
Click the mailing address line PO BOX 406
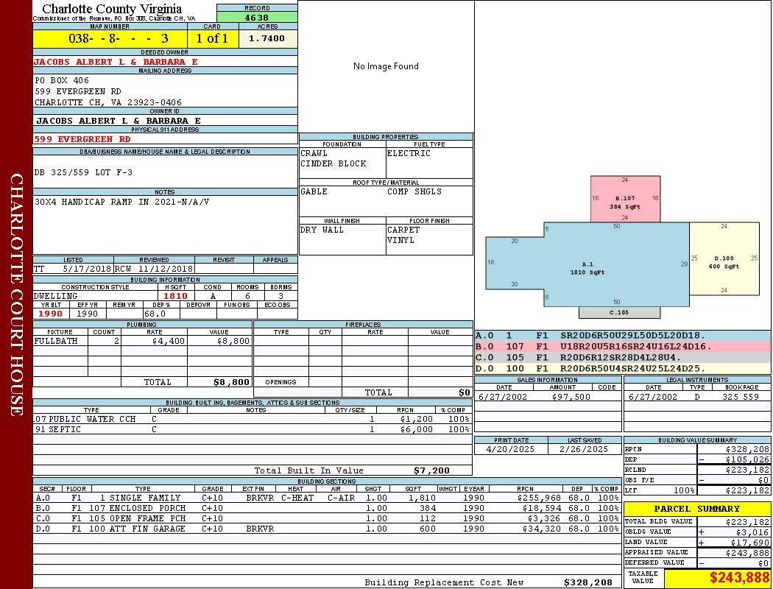[62, 80]
